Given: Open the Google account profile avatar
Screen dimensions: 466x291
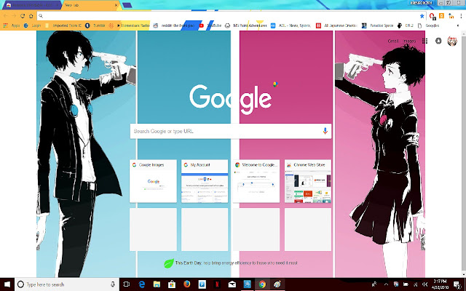Looking at the screenshot, I should tap(452, 41).
